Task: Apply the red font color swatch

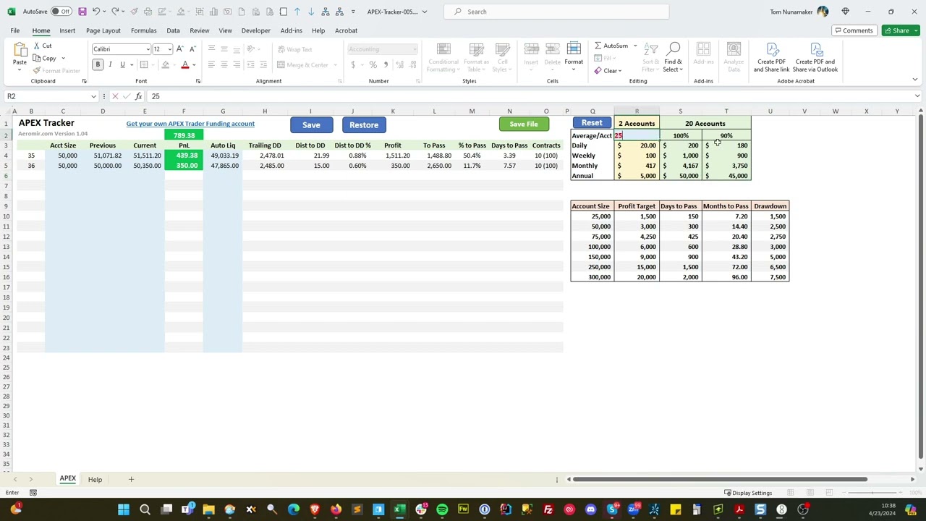Action: click(185, 64)
